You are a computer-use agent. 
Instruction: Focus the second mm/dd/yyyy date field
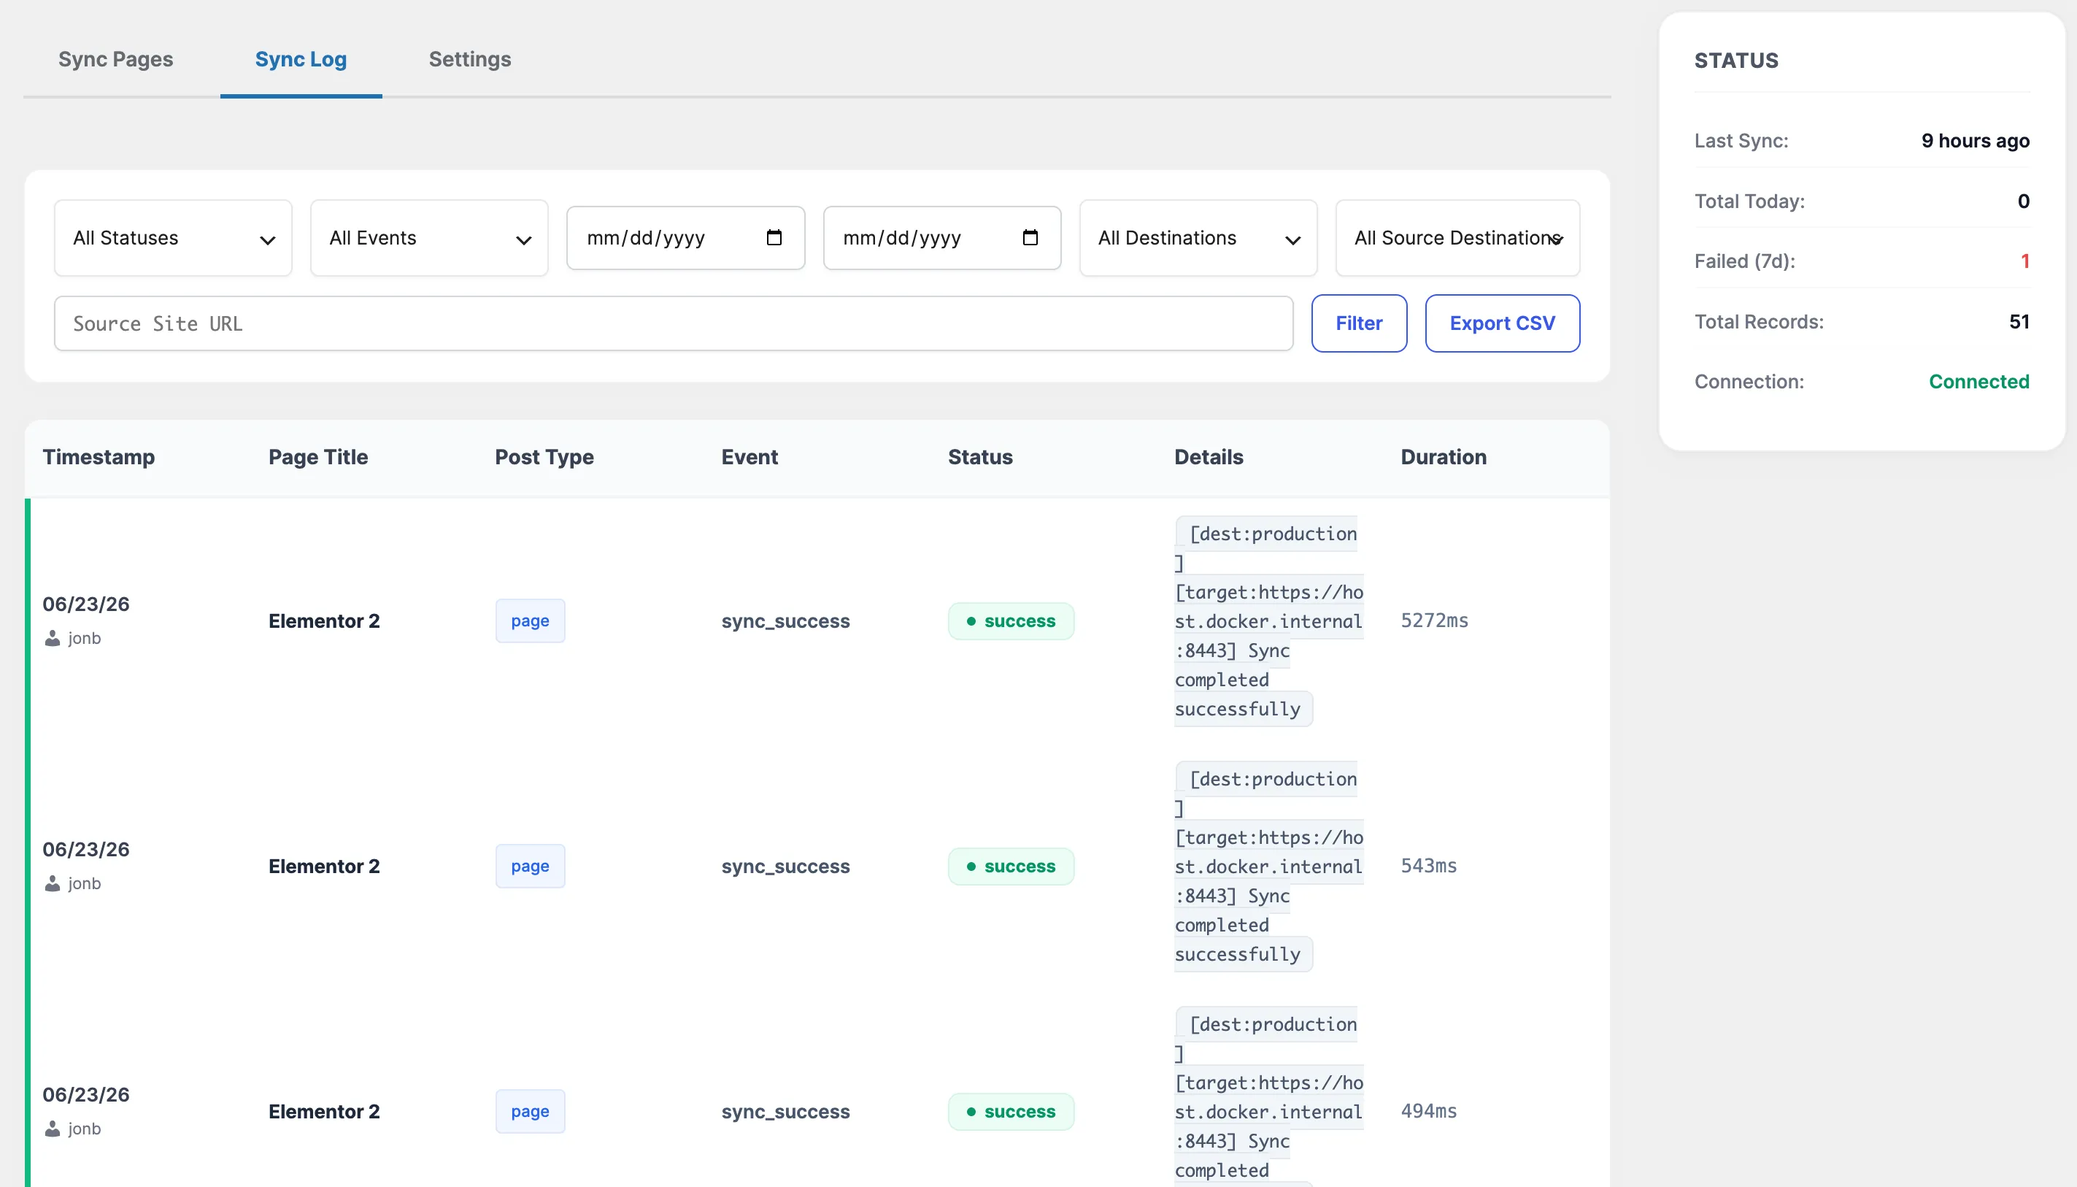click(942, 238)
